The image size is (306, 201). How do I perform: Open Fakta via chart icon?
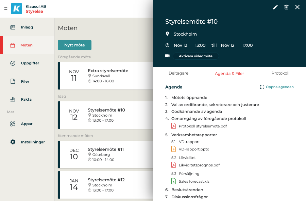(x=13, y=99)
